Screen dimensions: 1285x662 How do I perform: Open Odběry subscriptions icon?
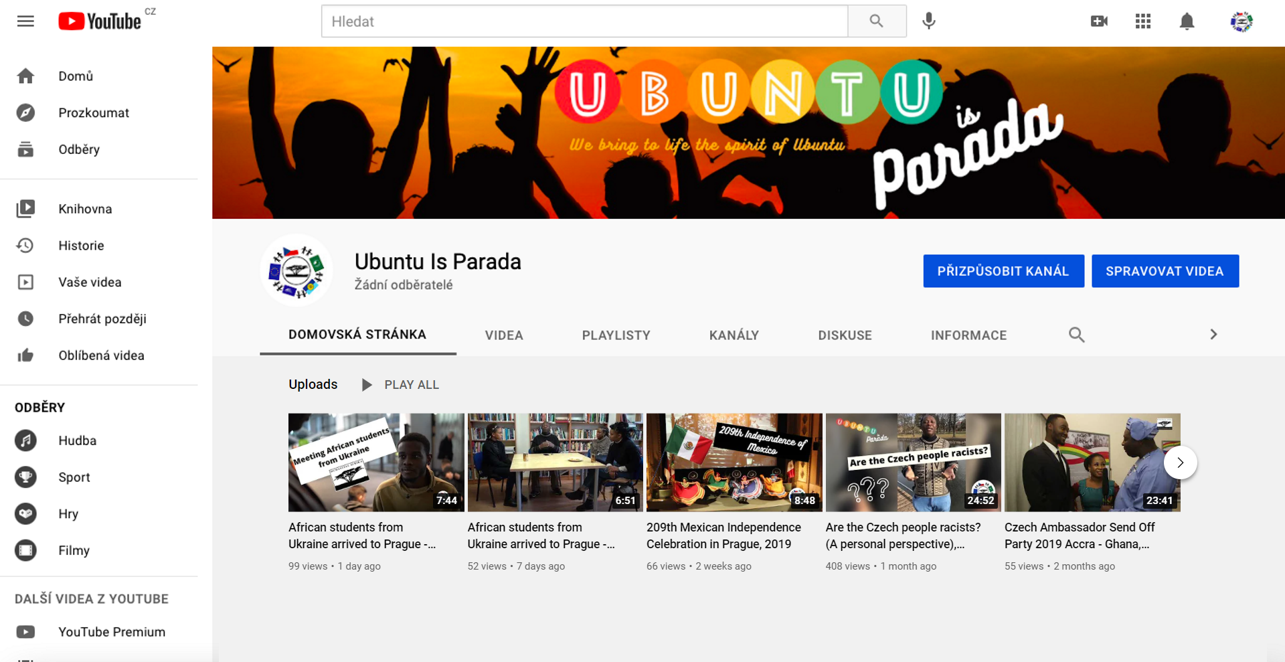click(25, 149)
